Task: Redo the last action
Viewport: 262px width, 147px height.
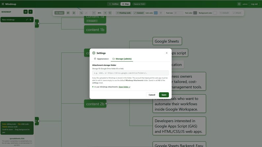Action: click(86, 13)
